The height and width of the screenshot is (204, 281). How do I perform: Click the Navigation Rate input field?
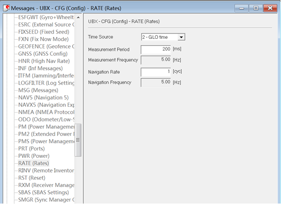(156, 72)
